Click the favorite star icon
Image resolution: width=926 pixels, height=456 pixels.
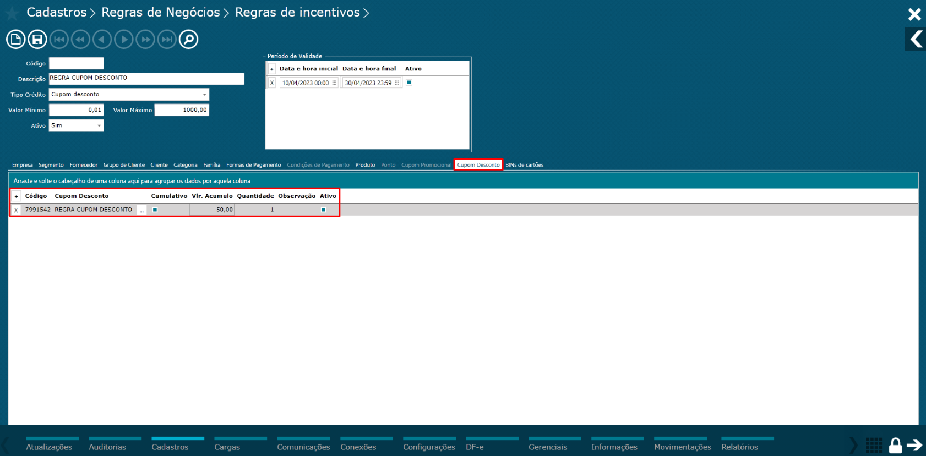click(12, 13)
